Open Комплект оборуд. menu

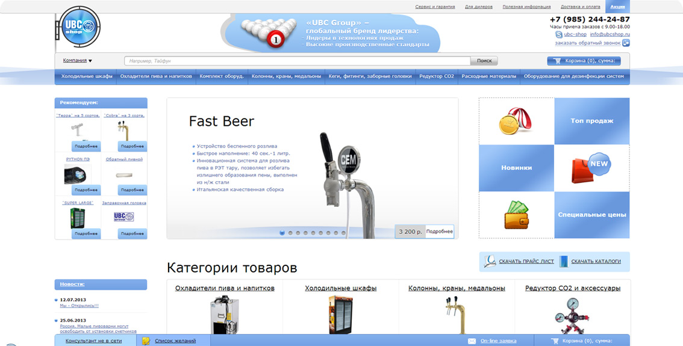(222, 76)
